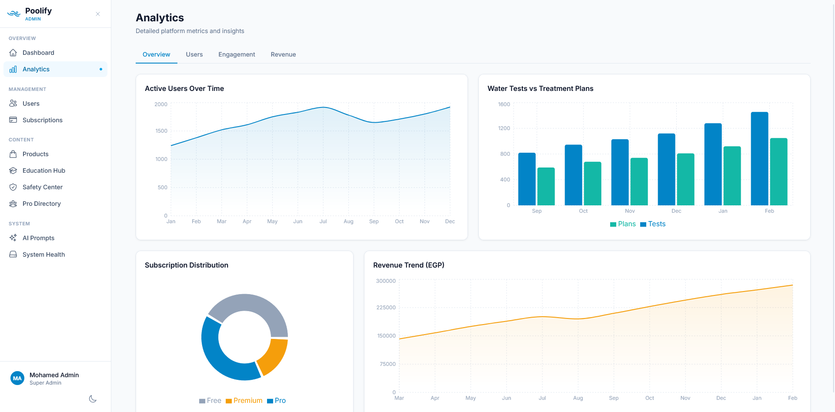Click the Subscriptions card icon

13,120
